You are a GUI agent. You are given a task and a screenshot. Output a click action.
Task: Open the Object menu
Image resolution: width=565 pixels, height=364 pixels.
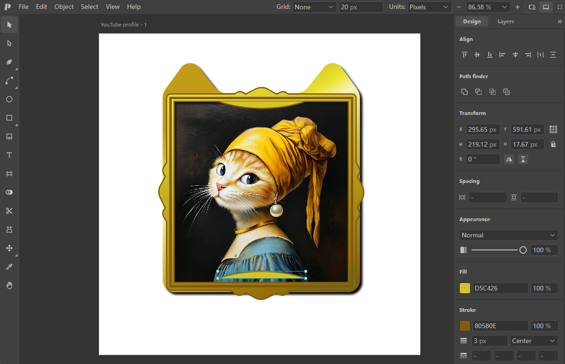64,7
